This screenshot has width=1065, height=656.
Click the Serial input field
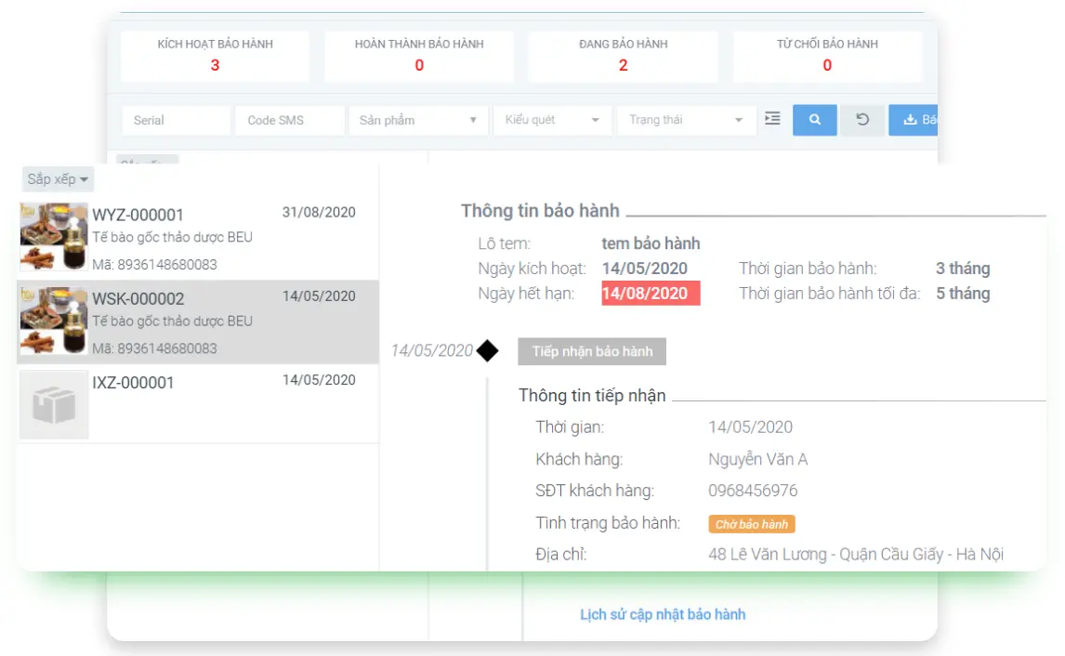point(176,120)
